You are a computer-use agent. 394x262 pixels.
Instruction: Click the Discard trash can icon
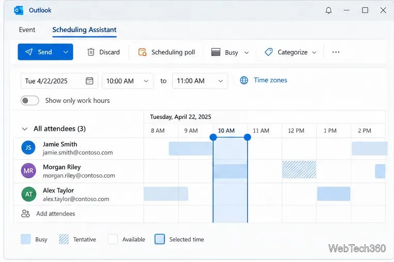click(x=90, y=52)
